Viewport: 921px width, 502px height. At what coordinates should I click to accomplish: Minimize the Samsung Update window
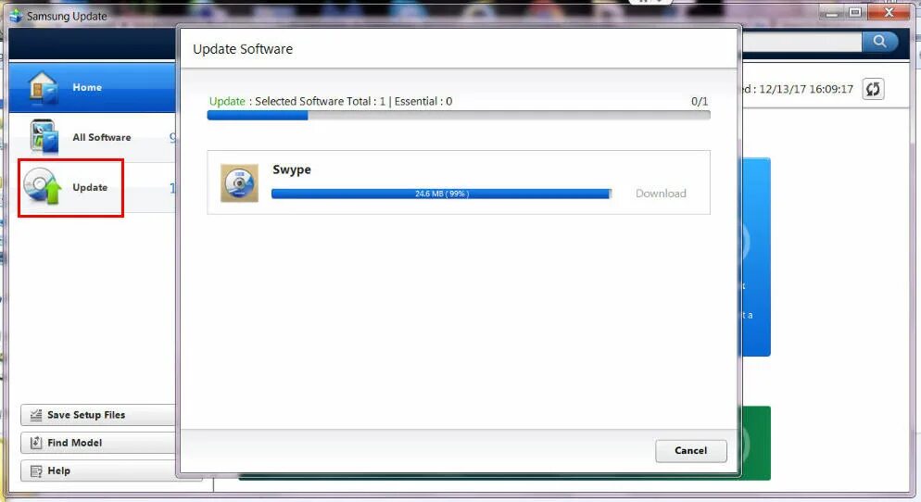coord(832,12)
